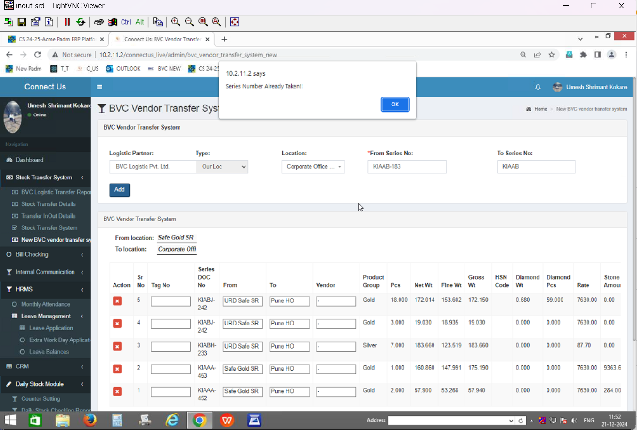Pause the TightVNC remote session
Screen dimensions: 637x430
[x=67, y=22]
